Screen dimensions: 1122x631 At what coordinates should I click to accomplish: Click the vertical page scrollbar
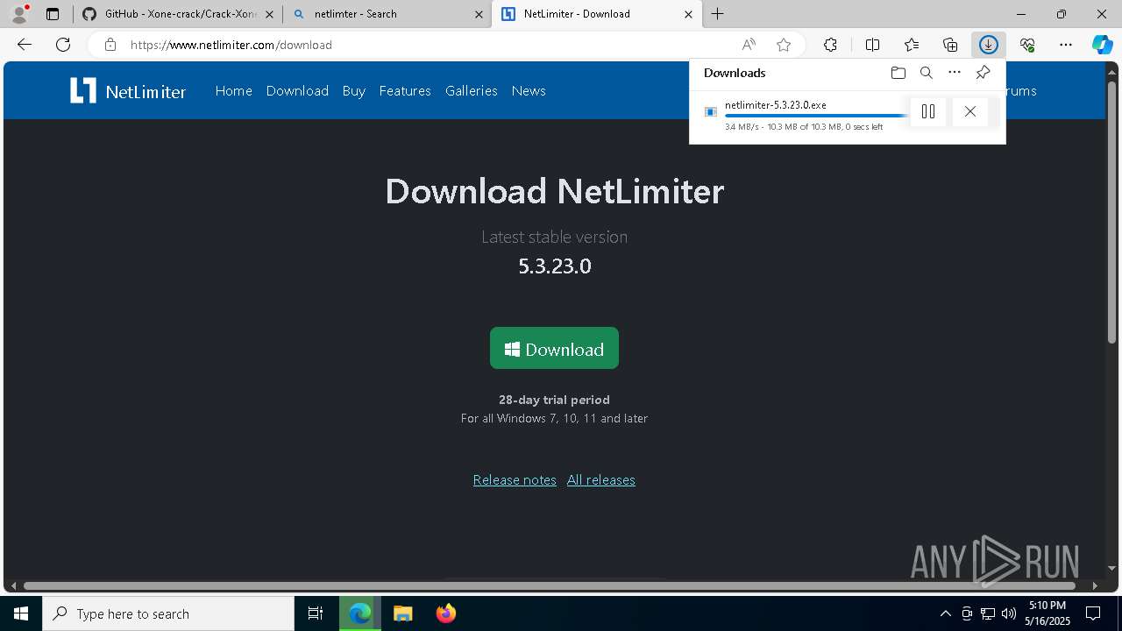click(x=1111, y=211)
